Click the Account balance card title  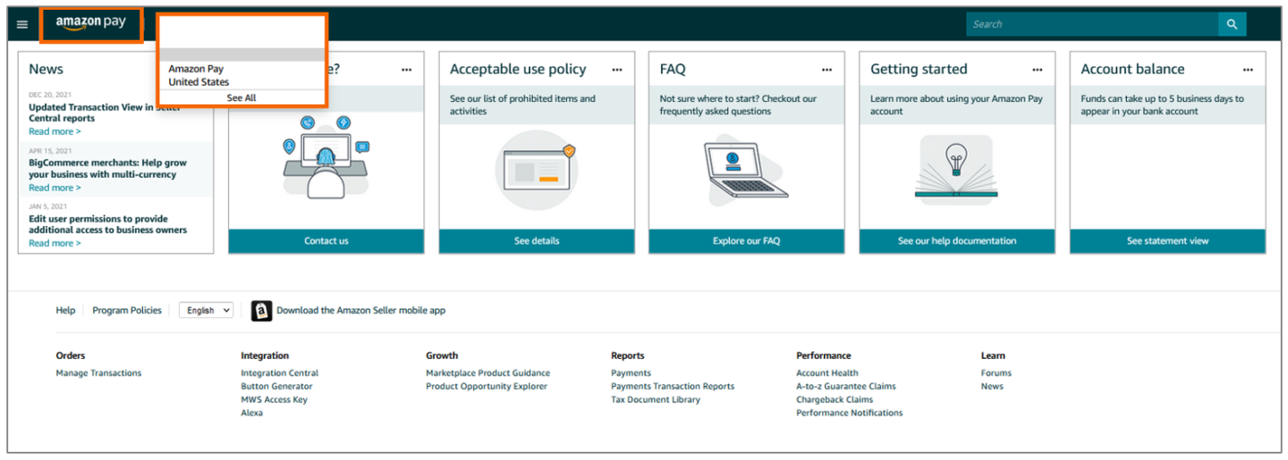(1132, 70)
